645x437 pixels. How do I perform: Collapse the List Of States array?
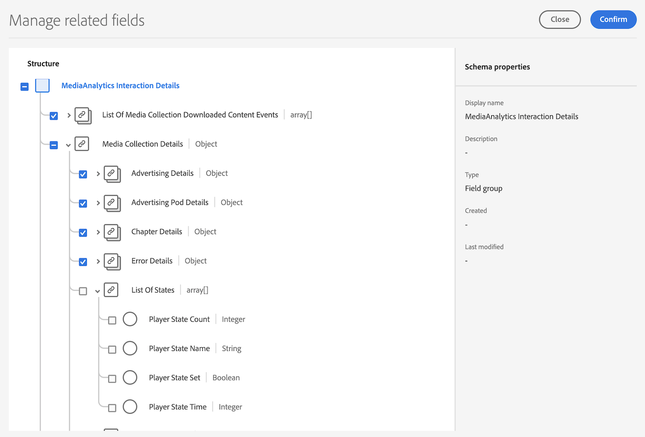tap(98, 291)
